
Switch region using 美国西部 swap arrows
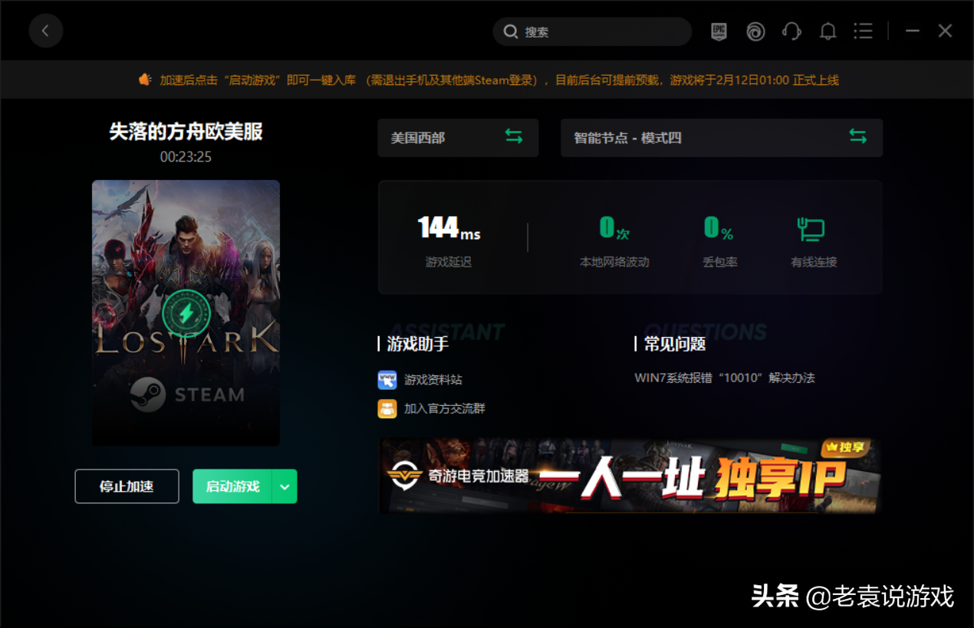[514, 137]
